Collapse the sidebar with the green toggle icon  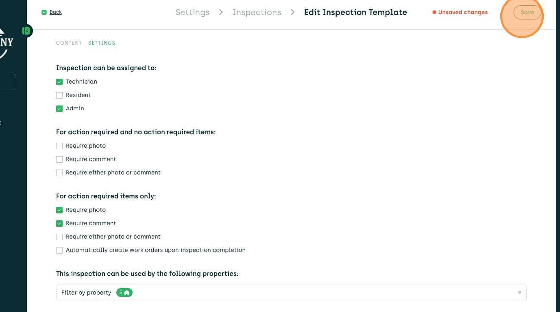[x=26, y=31]
